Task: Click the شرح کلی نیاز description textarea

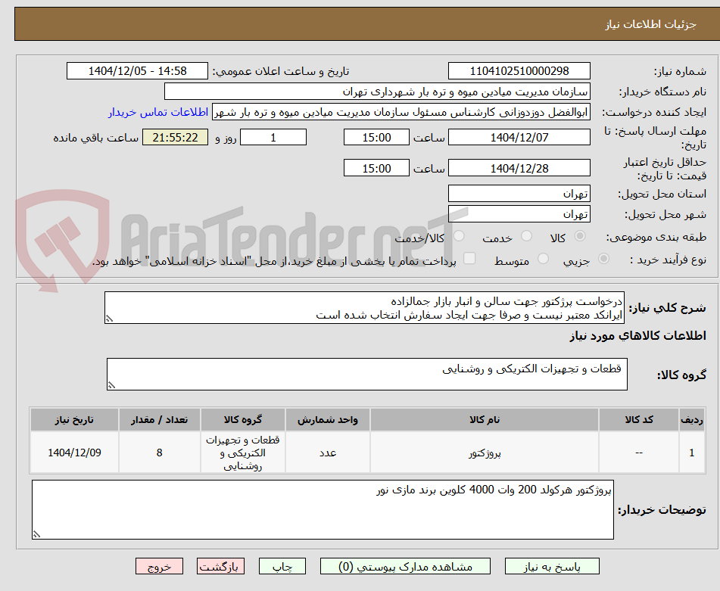Action: pyautogui.click(x=364, y=308)
